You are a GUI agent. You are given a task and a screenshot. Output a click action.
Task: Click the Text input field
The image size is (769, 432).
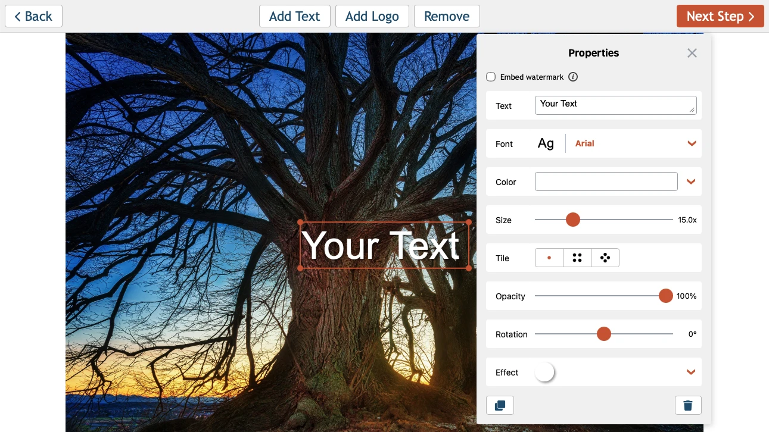tap(615, 105)
